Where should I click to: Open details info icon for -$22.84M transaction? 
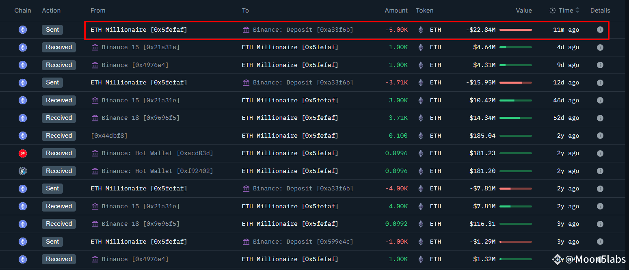click(x=600, y=30)
